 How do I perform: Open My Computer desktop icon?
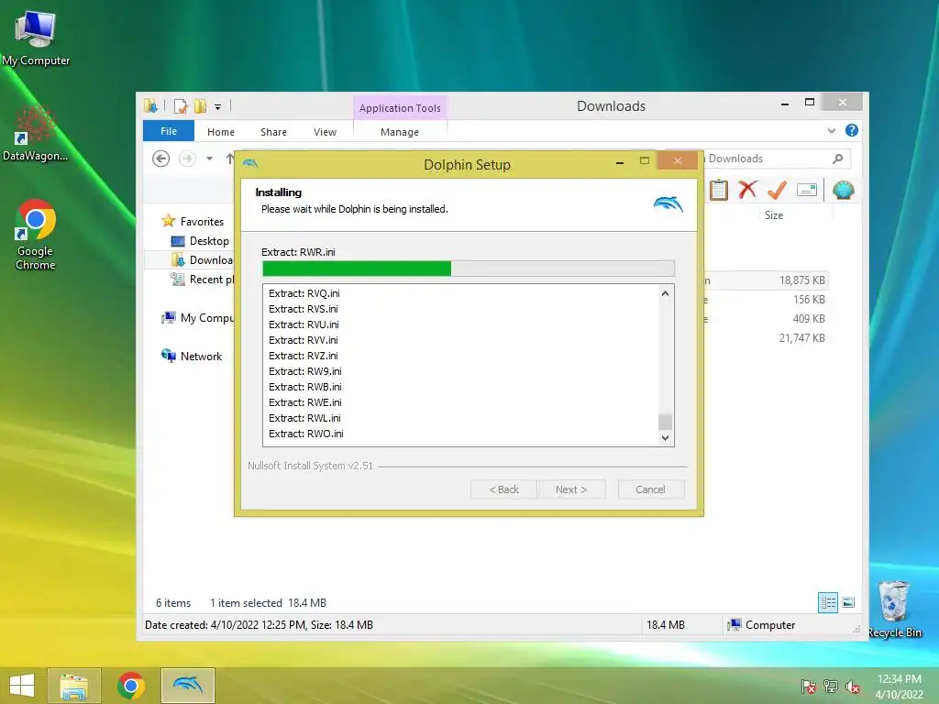[36, 37]
